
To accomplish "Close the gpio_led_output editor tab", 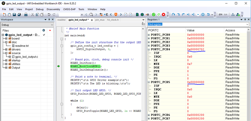I will (92, 20).
